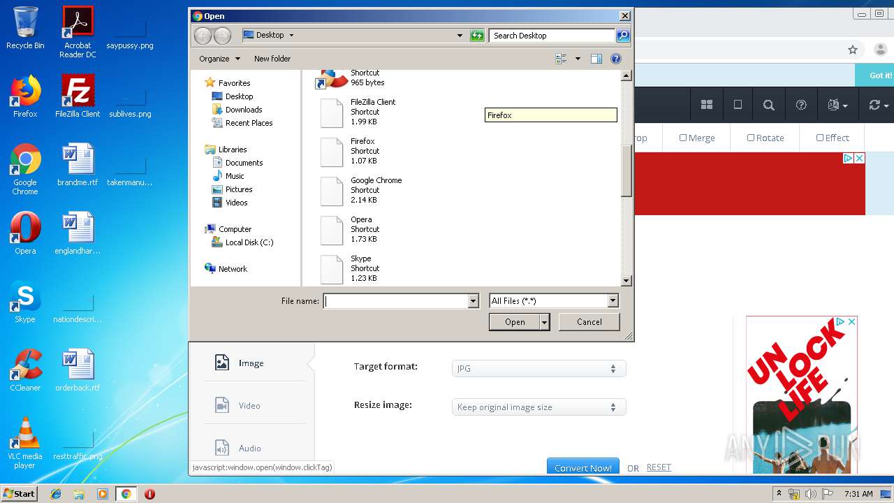The image size is (894, 503).
Task: Click Open button in dialog
Action: [x=514, y=322]
